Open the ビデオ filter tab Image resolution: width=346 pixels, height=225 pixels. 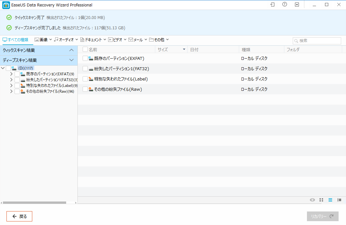coord(117,40)
